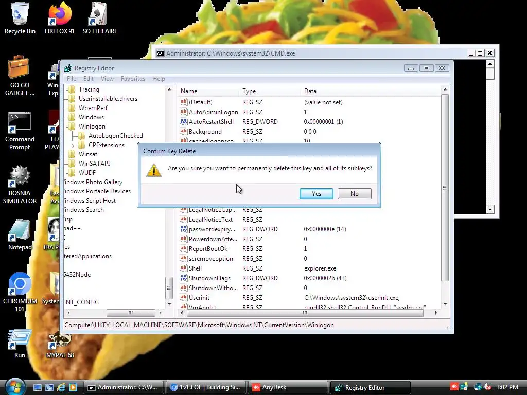Screen dimensions: 527x395
Task: Select the LegalNoticeText value row
Action: pyautogui.click(x=309, y=219)
